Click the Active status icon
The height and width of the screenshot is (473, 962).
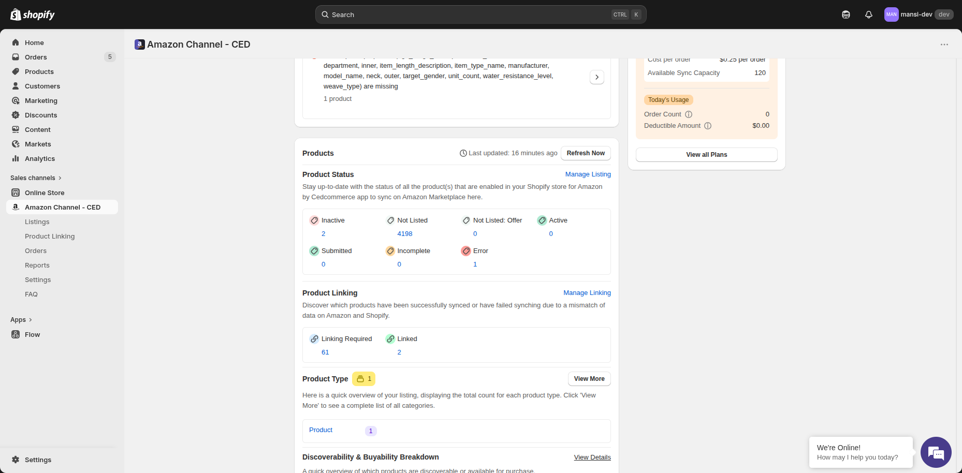coord(542,220)
